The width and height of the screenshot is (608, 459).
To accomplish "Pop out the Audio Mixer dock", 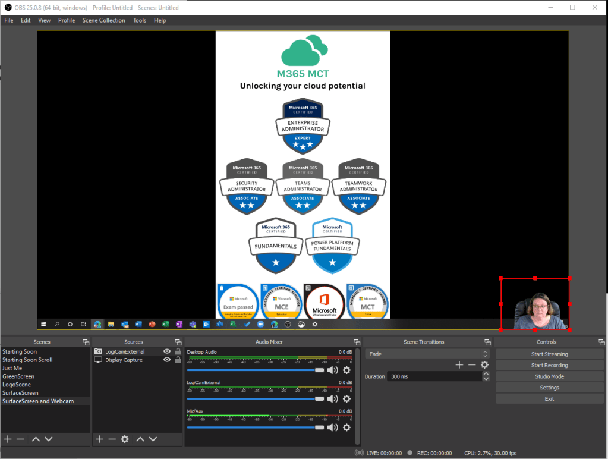I will (357, 342).
